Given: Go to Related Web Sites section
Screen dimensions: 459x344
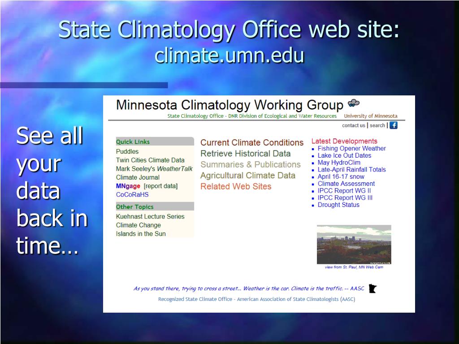Looking at the screenshot, I should (x=236, y=186).
